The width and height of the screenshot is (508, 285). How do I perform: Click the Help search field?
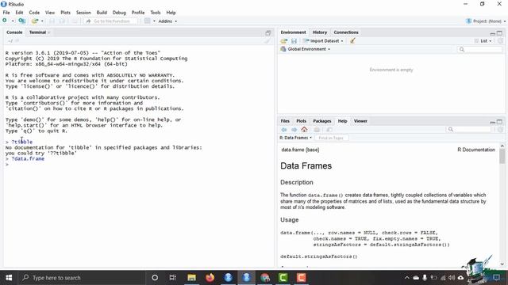(x=468, y=129)
